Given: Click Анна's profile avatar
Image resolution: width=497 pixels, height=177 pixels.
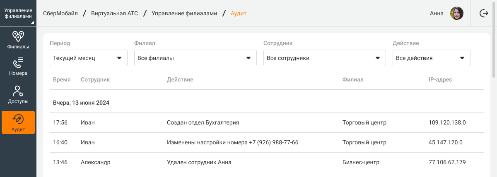Looking at the screenshot, I should click(456, 13).
